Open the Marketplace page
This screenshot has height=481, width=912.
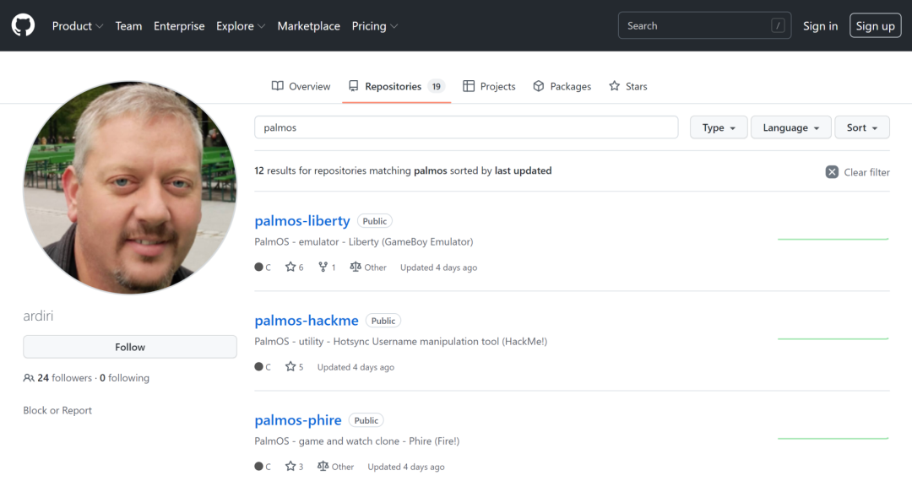click(309, 26)
